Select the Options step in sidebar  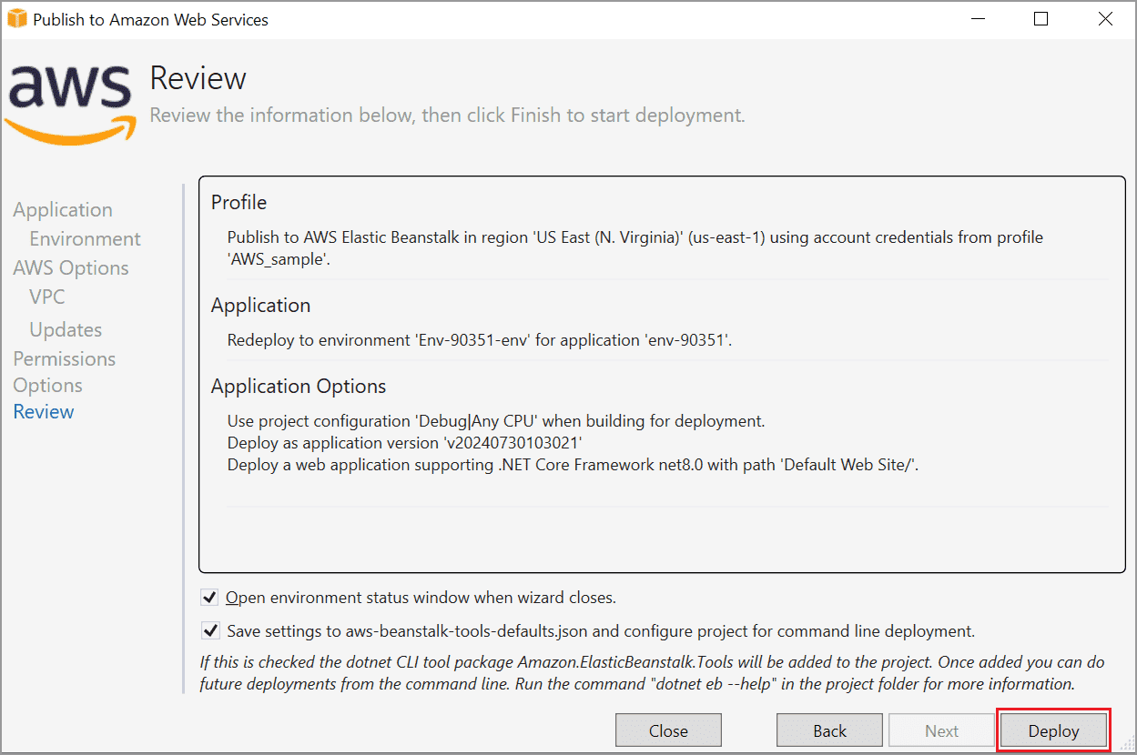(47, 385)
